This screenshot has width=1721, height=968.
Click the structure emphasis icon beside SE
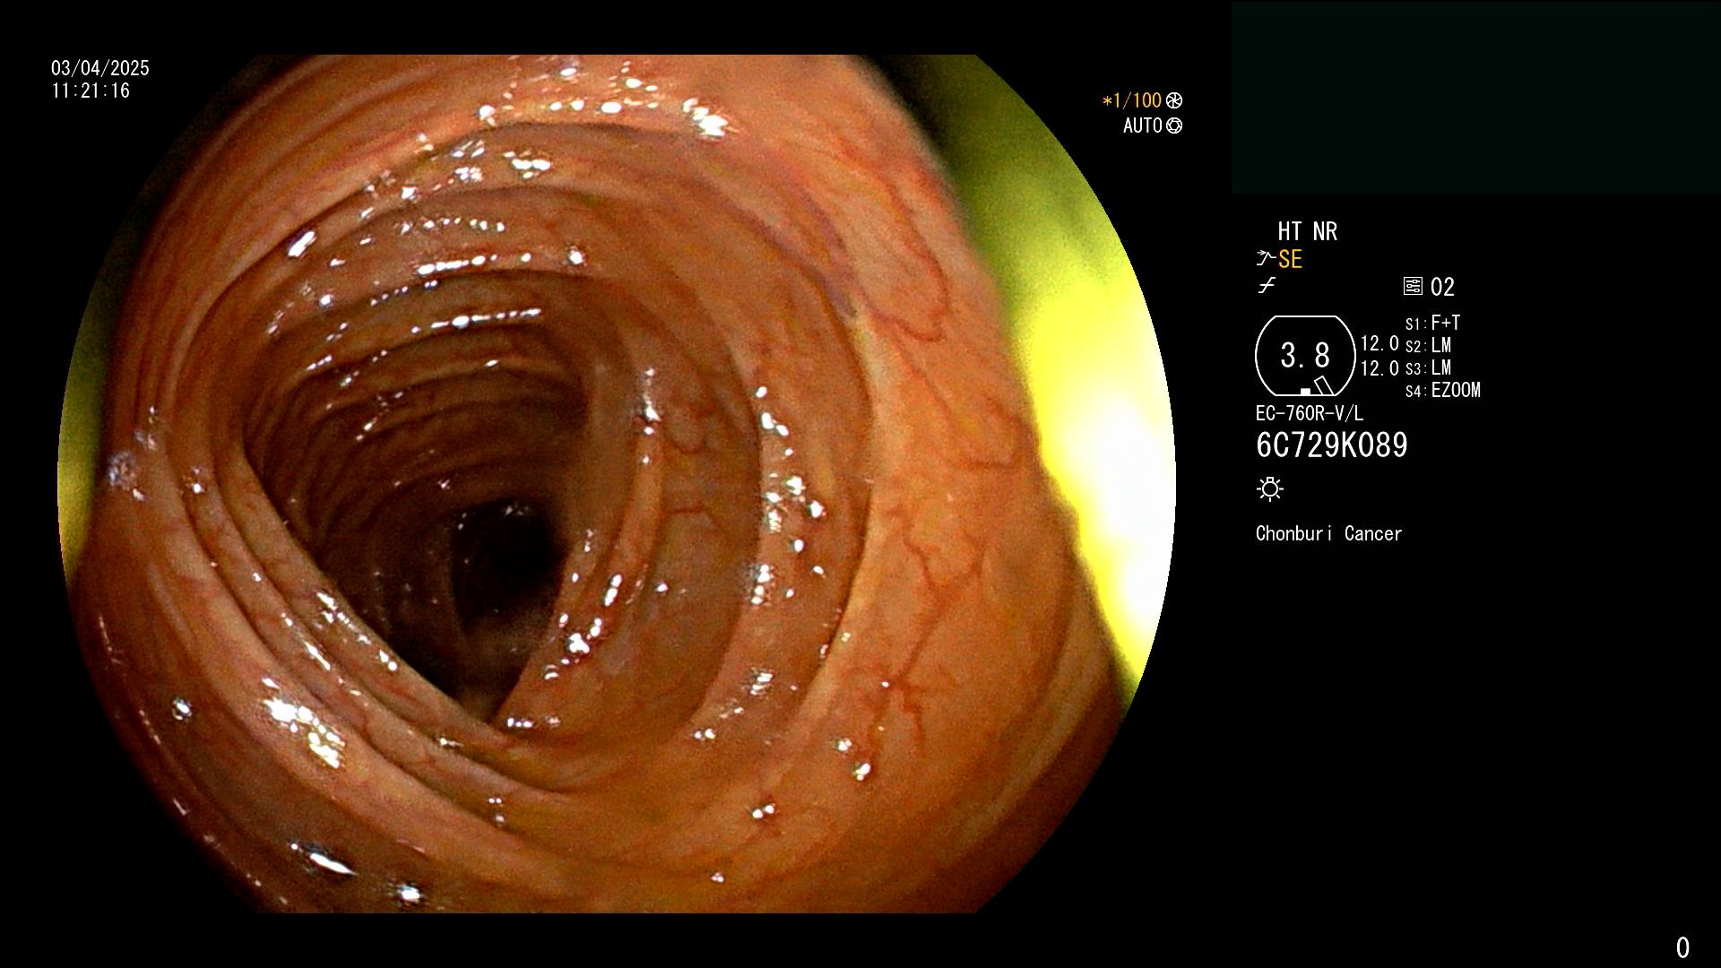[1266, 259]
